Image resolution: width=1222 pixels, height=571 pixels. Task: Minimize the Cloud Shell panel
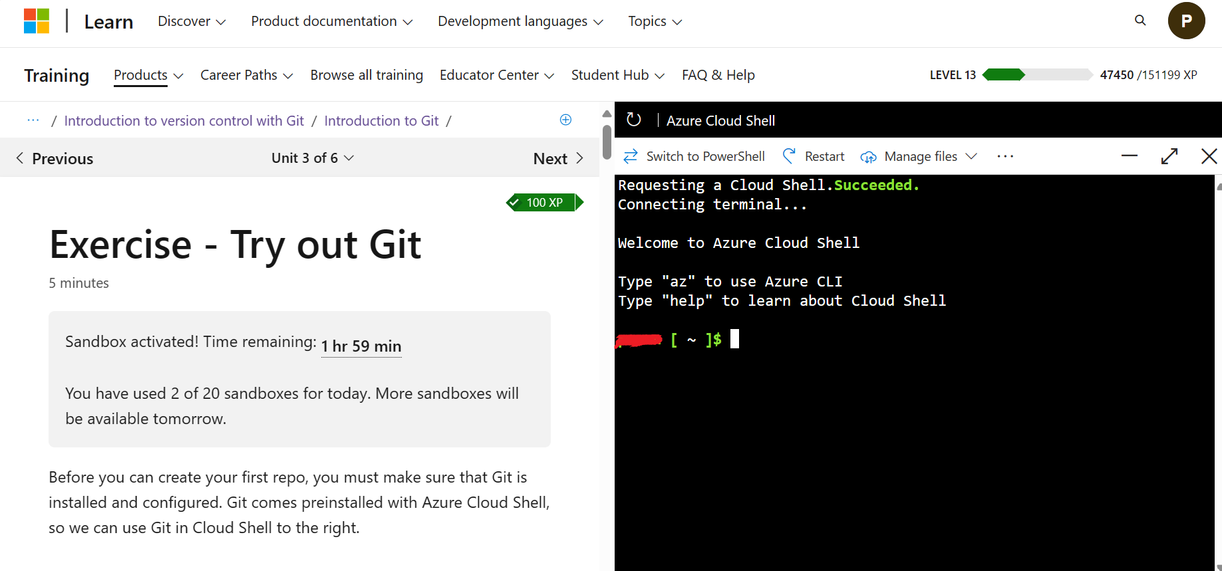[1130, 156]
